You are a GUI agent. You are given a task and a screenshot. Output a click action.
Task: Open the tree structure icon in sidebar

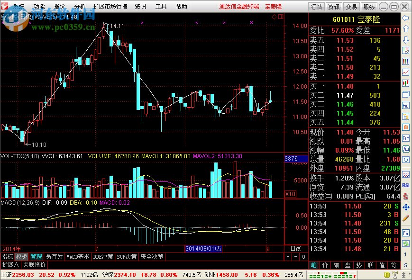click(x=405, y=117)
